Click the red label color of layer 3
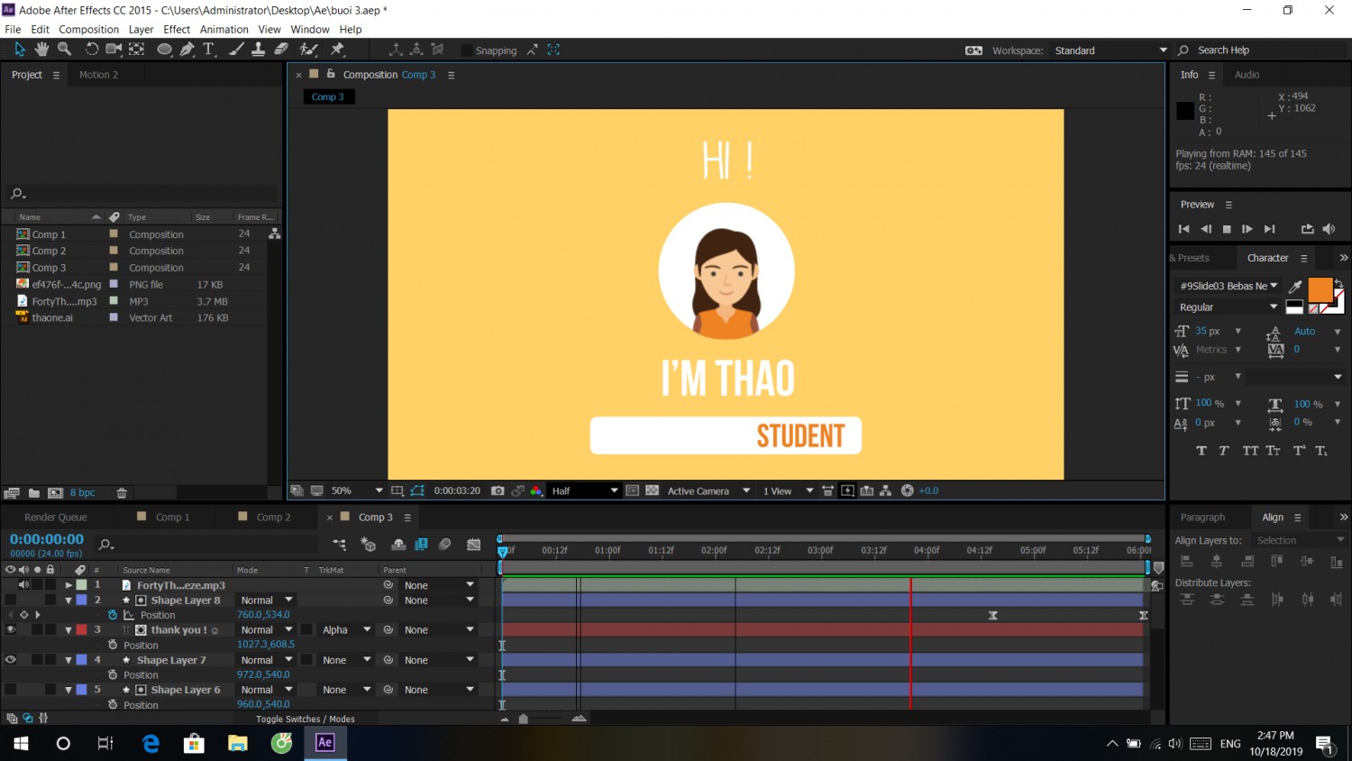 (x=81, y=630)
